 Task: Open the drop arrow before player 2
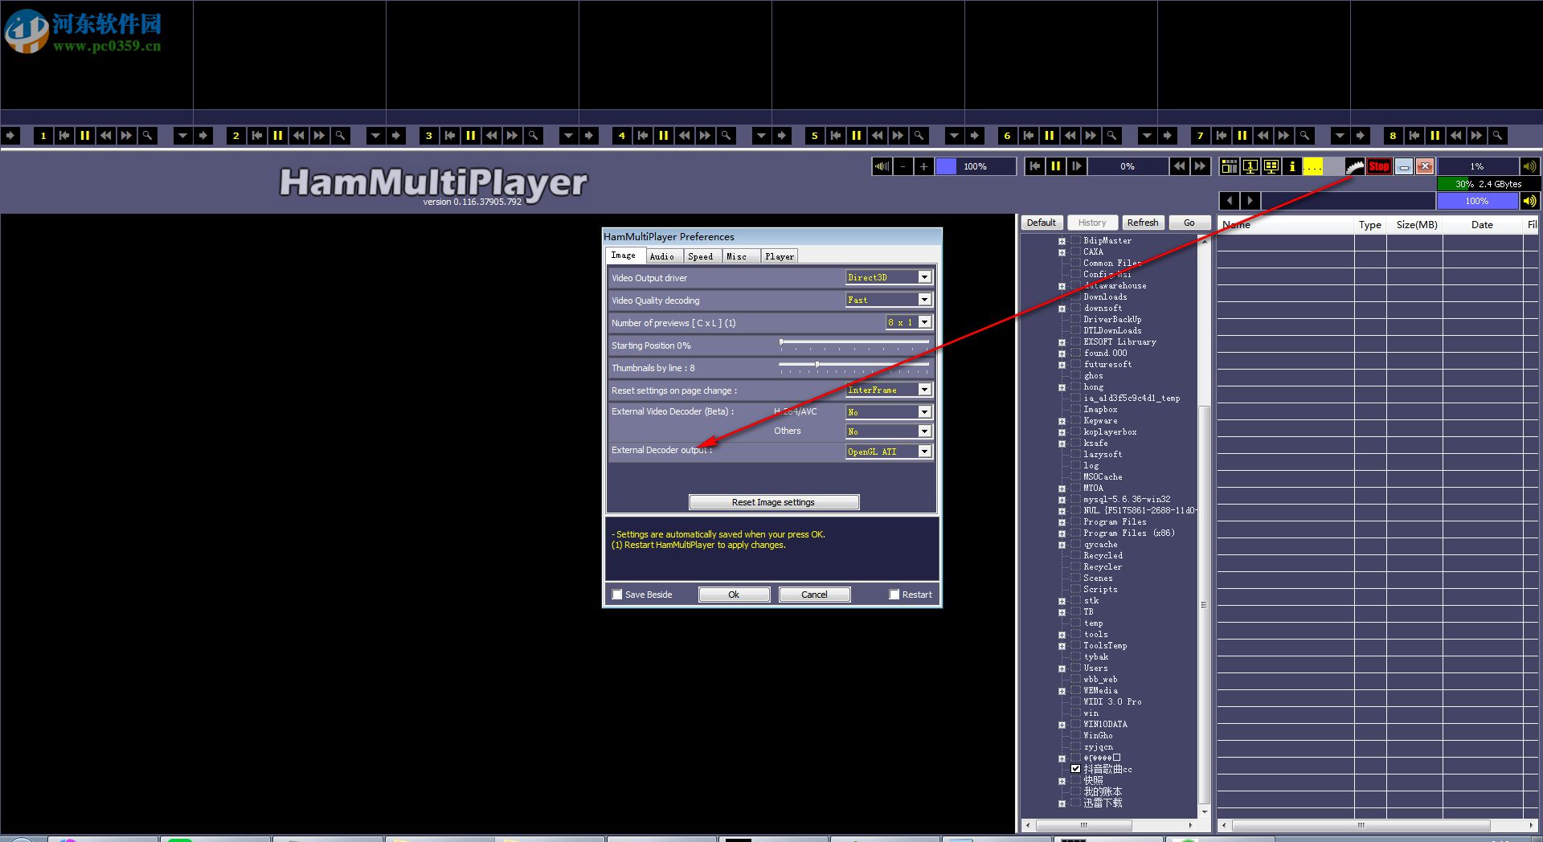(x=183, y=136)
